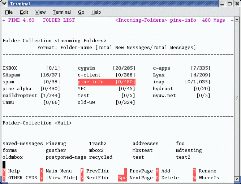Open the window menu arrow in title bar
The width and height of the screenshot is (241, 184).
pyautogui.click(x=4, y=4)
